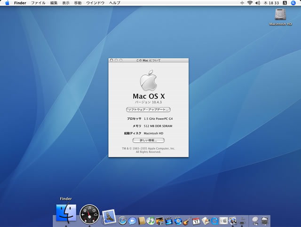
Task: Launch iTunes from the Dock
Action: 150,221
